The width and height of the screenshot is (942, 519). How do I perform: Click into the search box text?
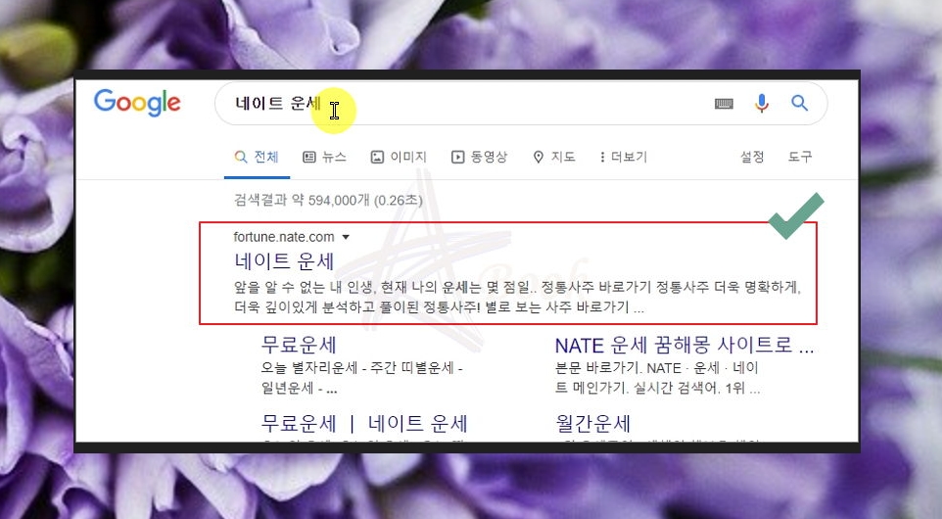tap(278, 104)
